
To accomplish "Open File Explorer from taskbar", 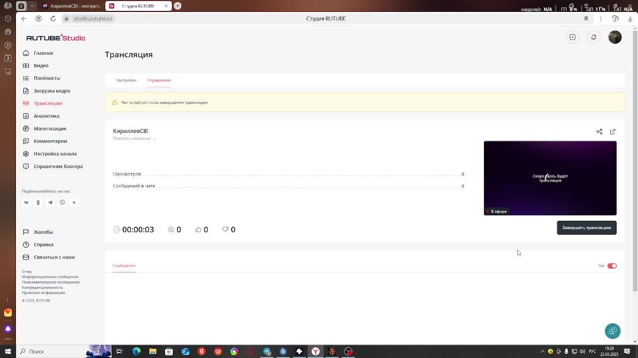I will coord(153,352).
